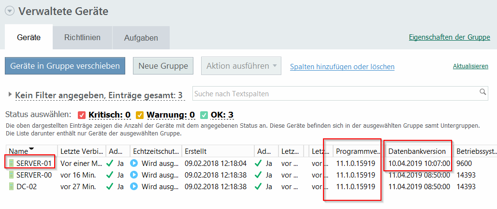
Task: Click the search magnifier icon
Action: [482, 92]
